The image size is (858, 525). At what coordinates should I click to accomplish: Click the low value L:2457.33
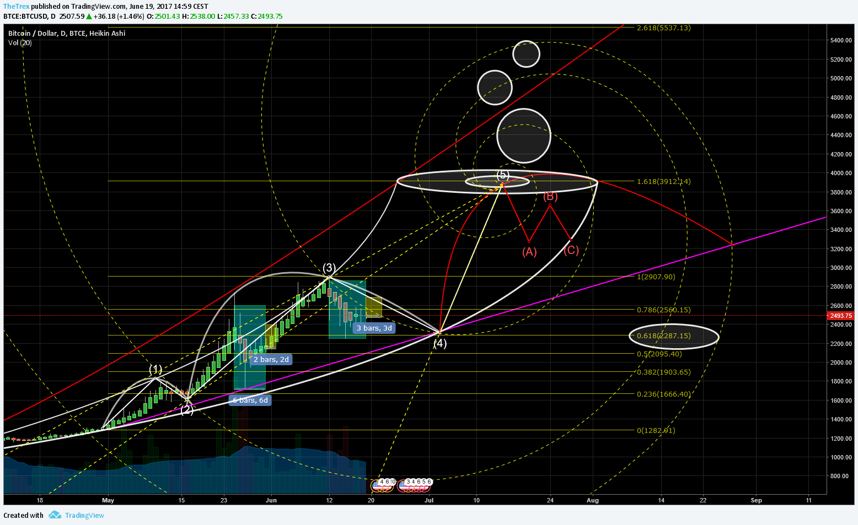pyautogui.click(x=233, y=17)
